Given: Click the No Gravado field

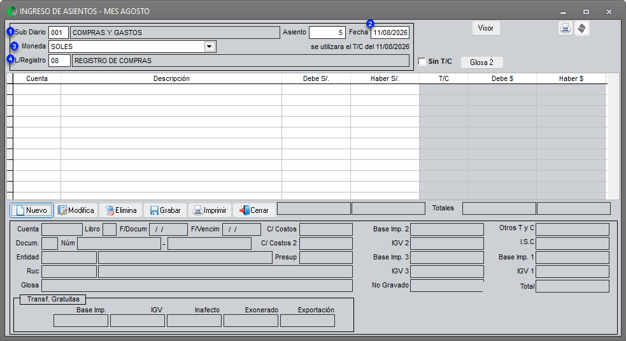Looking at the screenshot, I should (447, 286).
